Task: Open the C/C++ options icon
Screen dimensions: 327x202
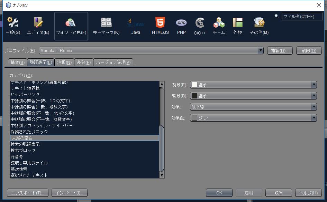Action: point(199,26)
